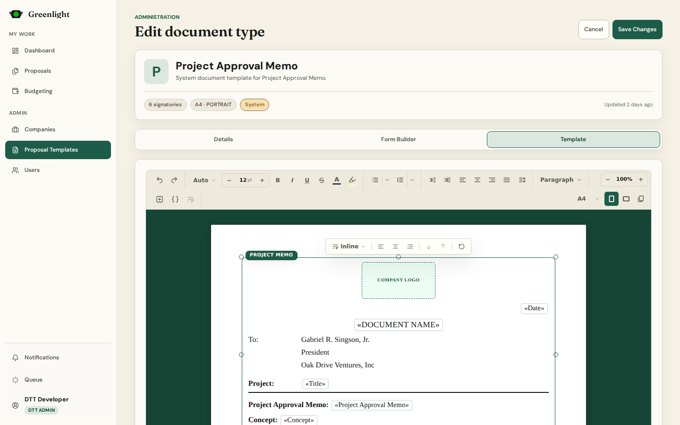Open the Inline wrap mode dropdown
The height and width of the screenshot is (425, 680).
[348, 246]
